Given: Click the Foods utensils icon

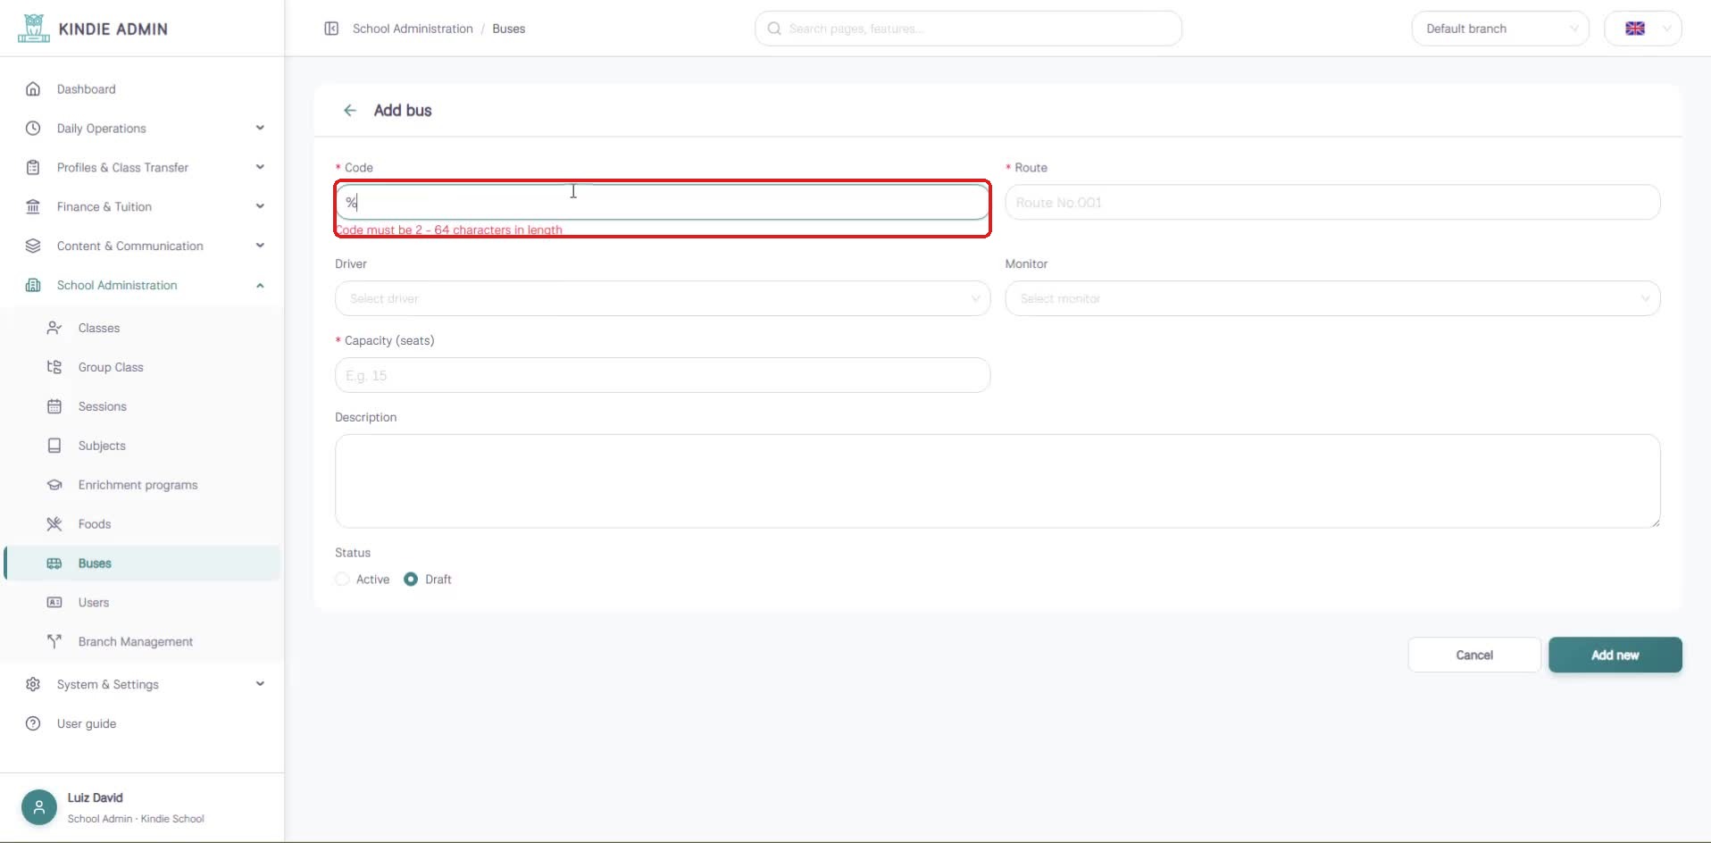Looking at the screenshot, I should pyautogui.click(x=54, y=524).
